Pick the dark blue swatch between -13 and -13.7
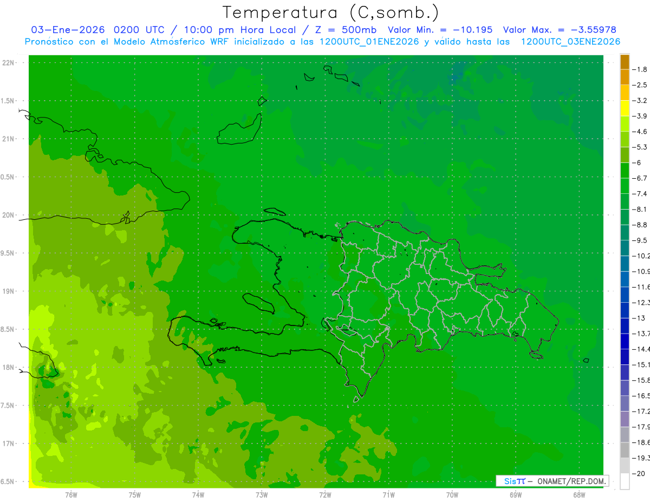650x502 pixels. [x=625, y=325]
